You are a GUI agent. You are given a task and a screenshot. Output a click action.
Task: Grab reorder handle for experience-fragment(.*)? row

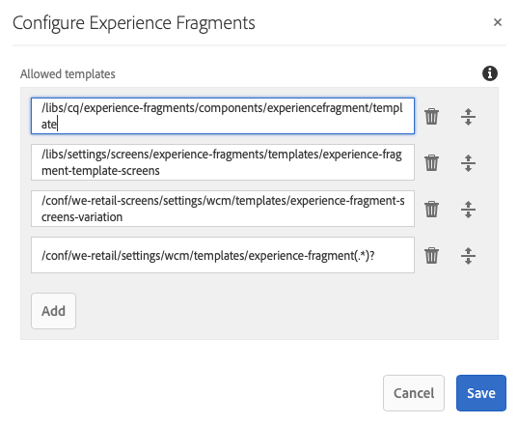(468, 256)
